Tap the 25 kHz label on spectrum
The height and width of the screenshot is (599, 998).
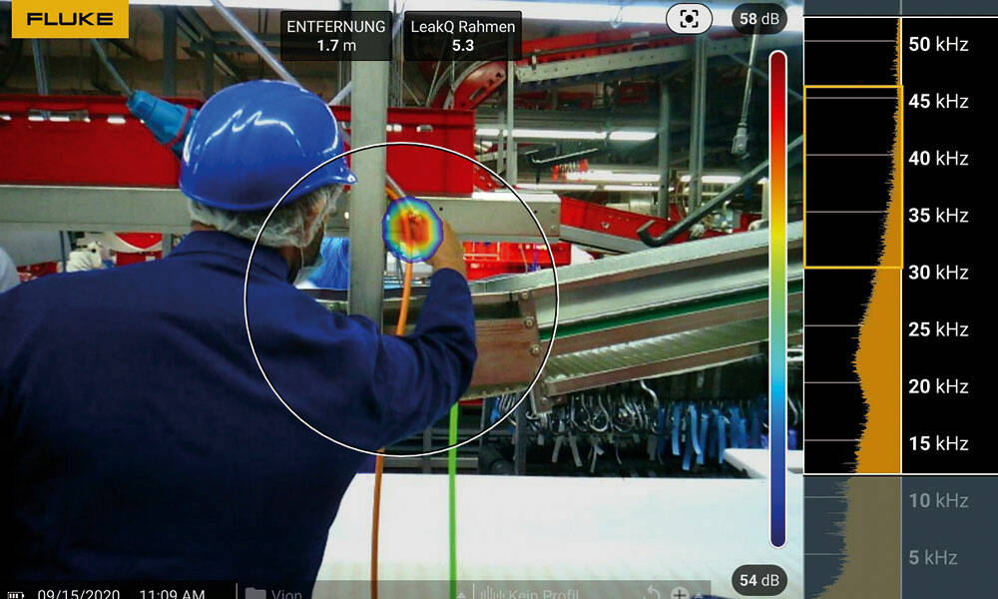click(x=938, y=329)
